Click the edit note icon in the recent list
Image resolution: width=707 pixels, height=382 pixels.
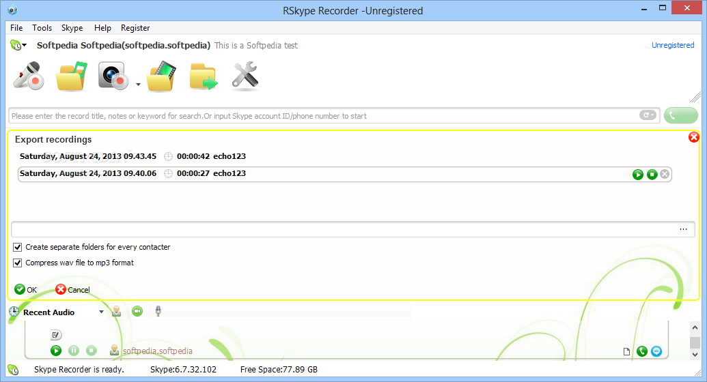[x=56, y=335]
